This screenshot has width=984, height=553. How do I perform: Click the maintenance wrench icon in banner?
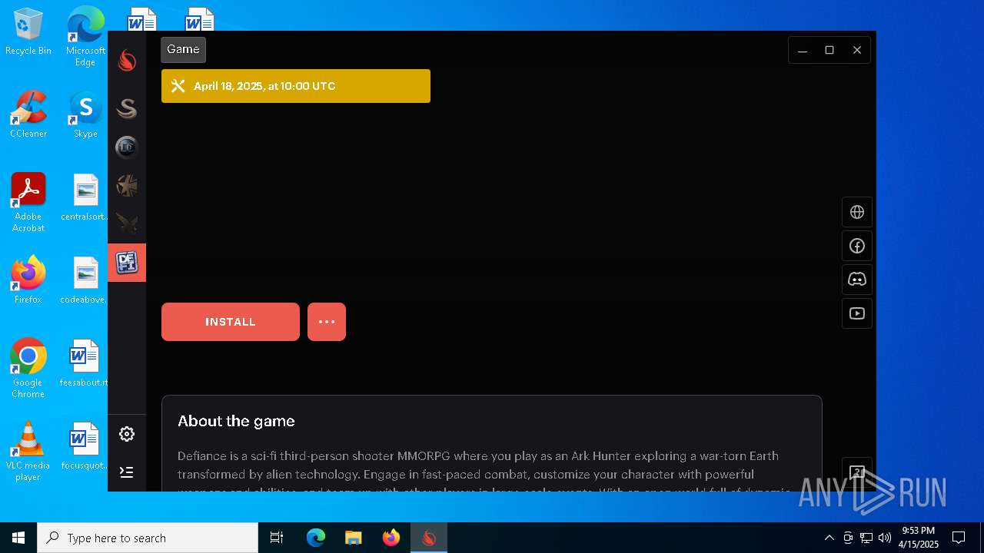pos(178,86)
